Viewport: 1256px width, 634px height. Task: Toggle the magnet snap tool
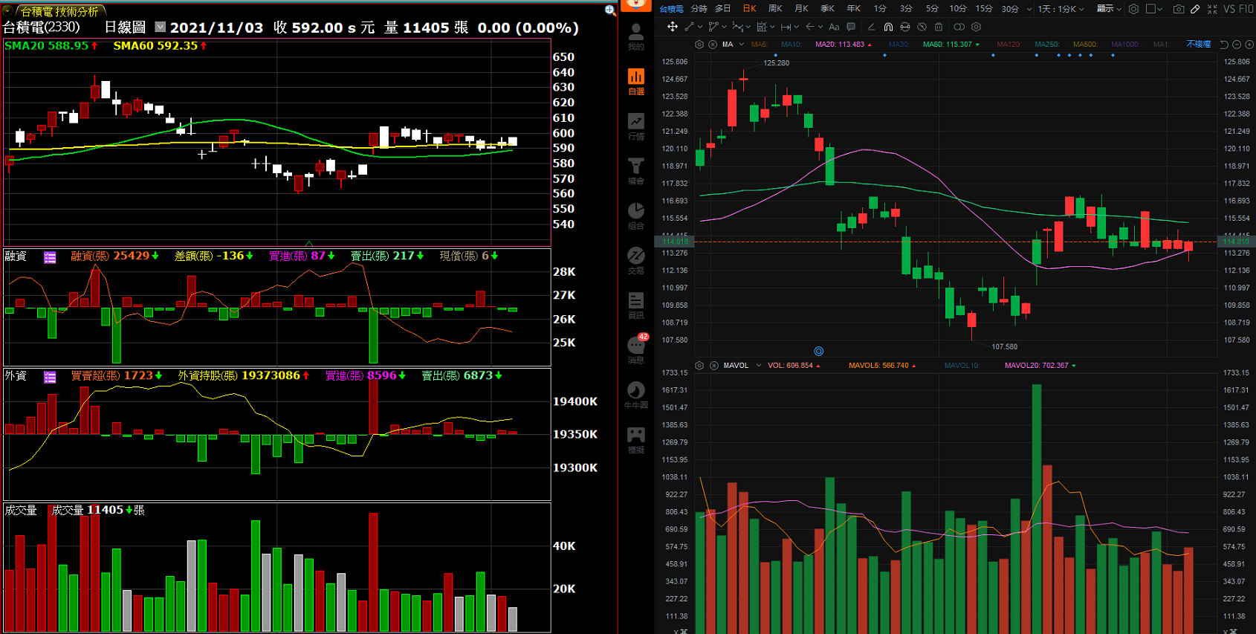click(888, 27)
